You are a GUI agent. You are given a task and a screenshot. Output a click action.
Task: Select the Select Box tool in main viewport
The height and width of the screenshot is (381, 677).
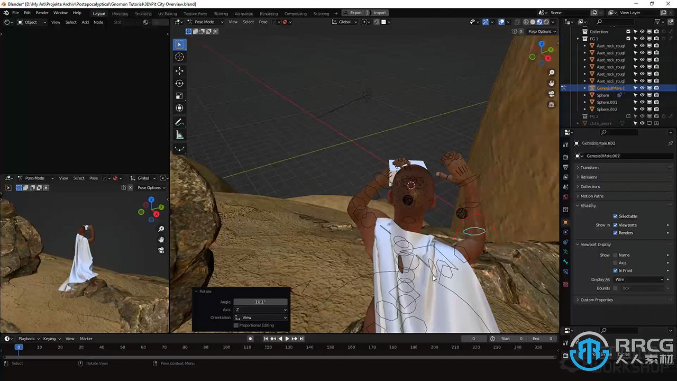(179, 44)
